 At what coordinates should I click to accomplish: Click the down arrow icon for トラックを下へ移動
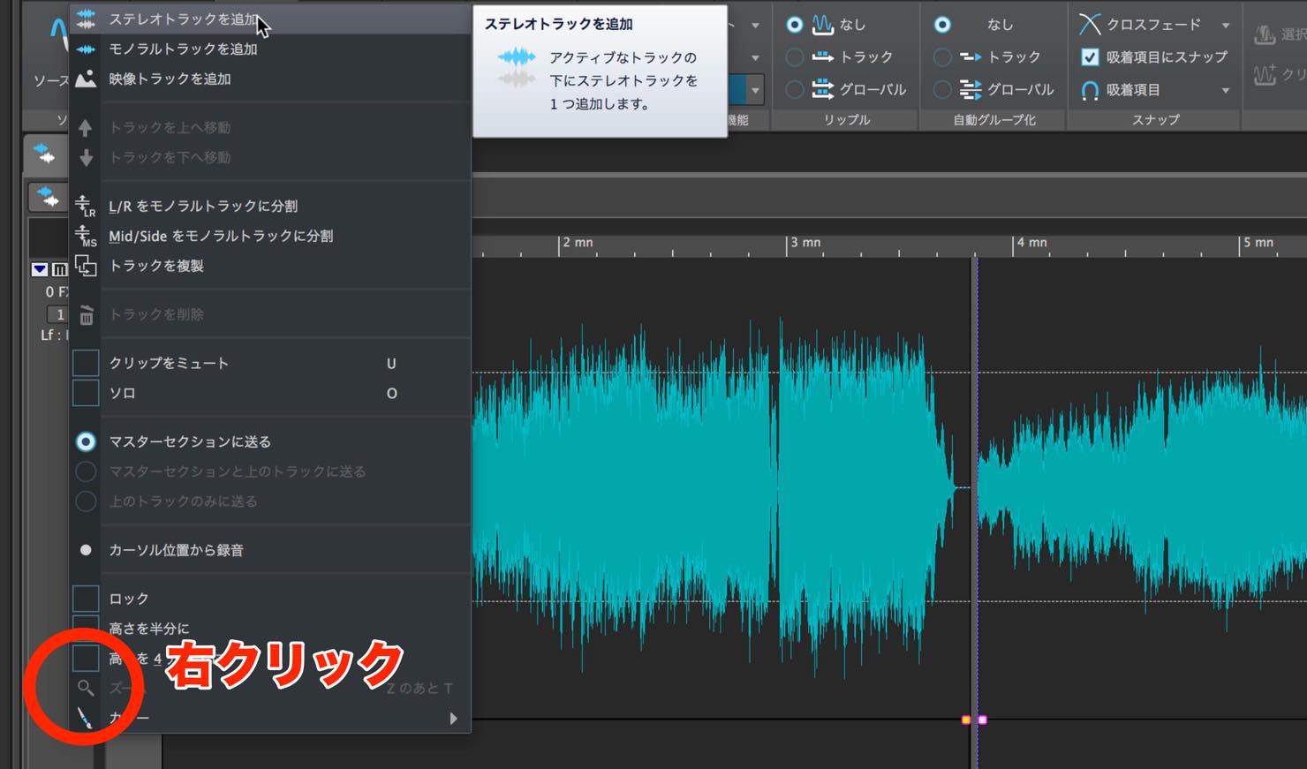coord(86,157)
